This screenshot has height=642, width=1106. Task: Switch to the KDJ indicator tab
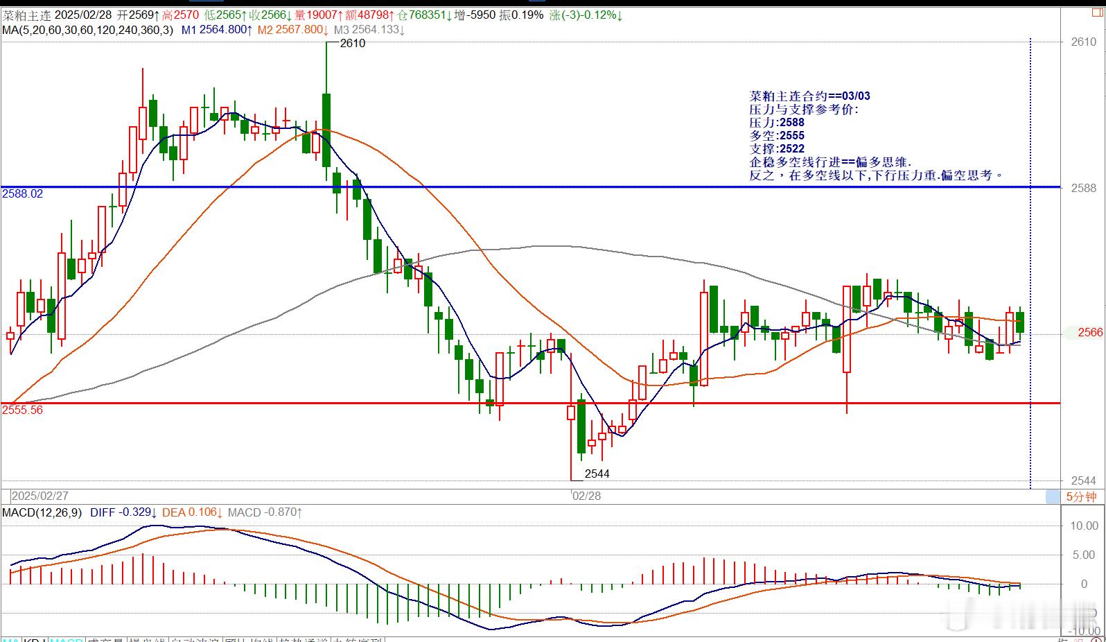35,639
